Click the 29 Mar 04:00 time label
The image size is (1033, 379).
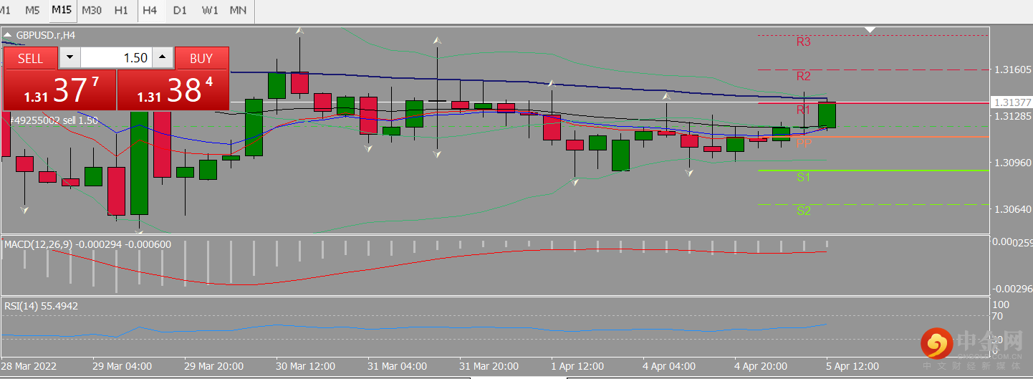point(122,366)
